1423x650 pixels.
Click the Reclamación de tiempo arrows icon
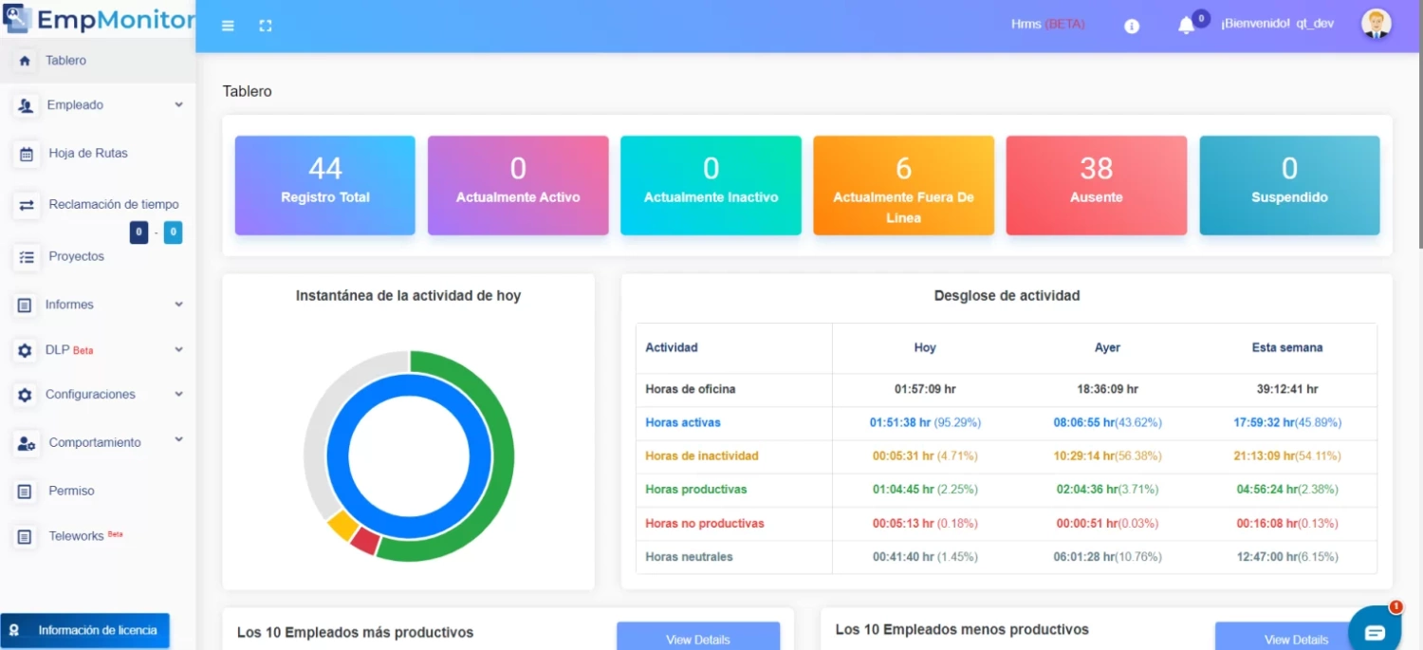pyautogui.click(x=27, y=205)
